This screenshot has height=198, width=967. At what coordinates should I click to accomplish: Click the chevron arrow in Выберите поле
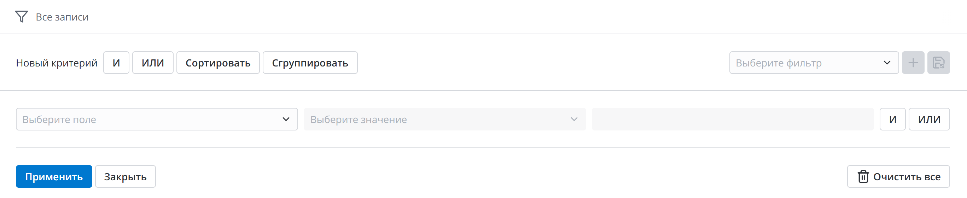(x=286, y=120)
